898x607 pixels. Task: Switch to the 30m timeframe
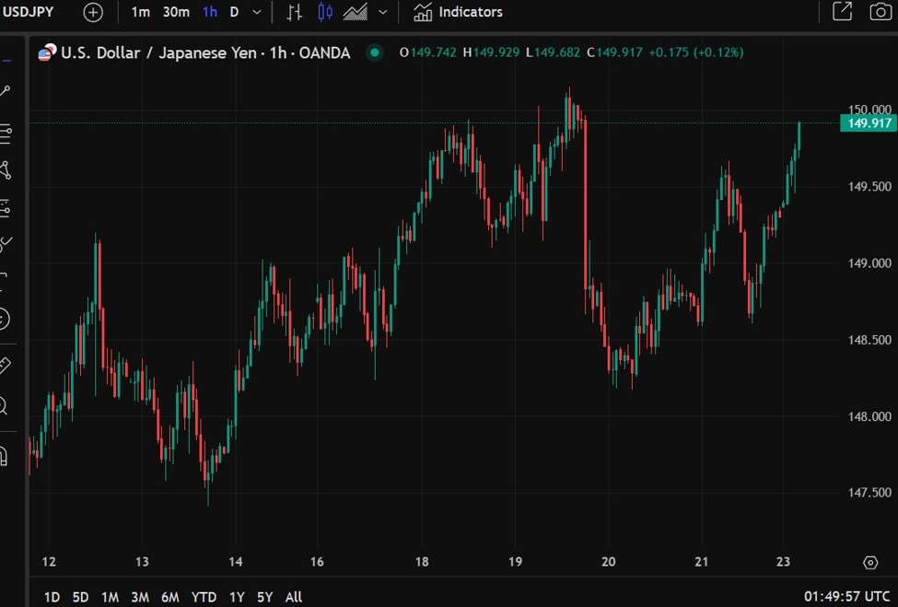[176, 12]
